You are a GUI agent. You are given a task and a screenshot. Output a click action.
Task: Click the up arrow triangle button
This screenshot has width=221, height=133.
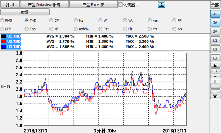(215, 66)
